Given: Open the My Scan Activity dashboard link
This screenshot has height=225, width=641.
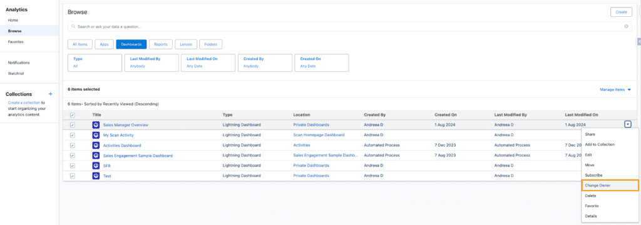Looking at the screenshot, I should coord(118,135).
